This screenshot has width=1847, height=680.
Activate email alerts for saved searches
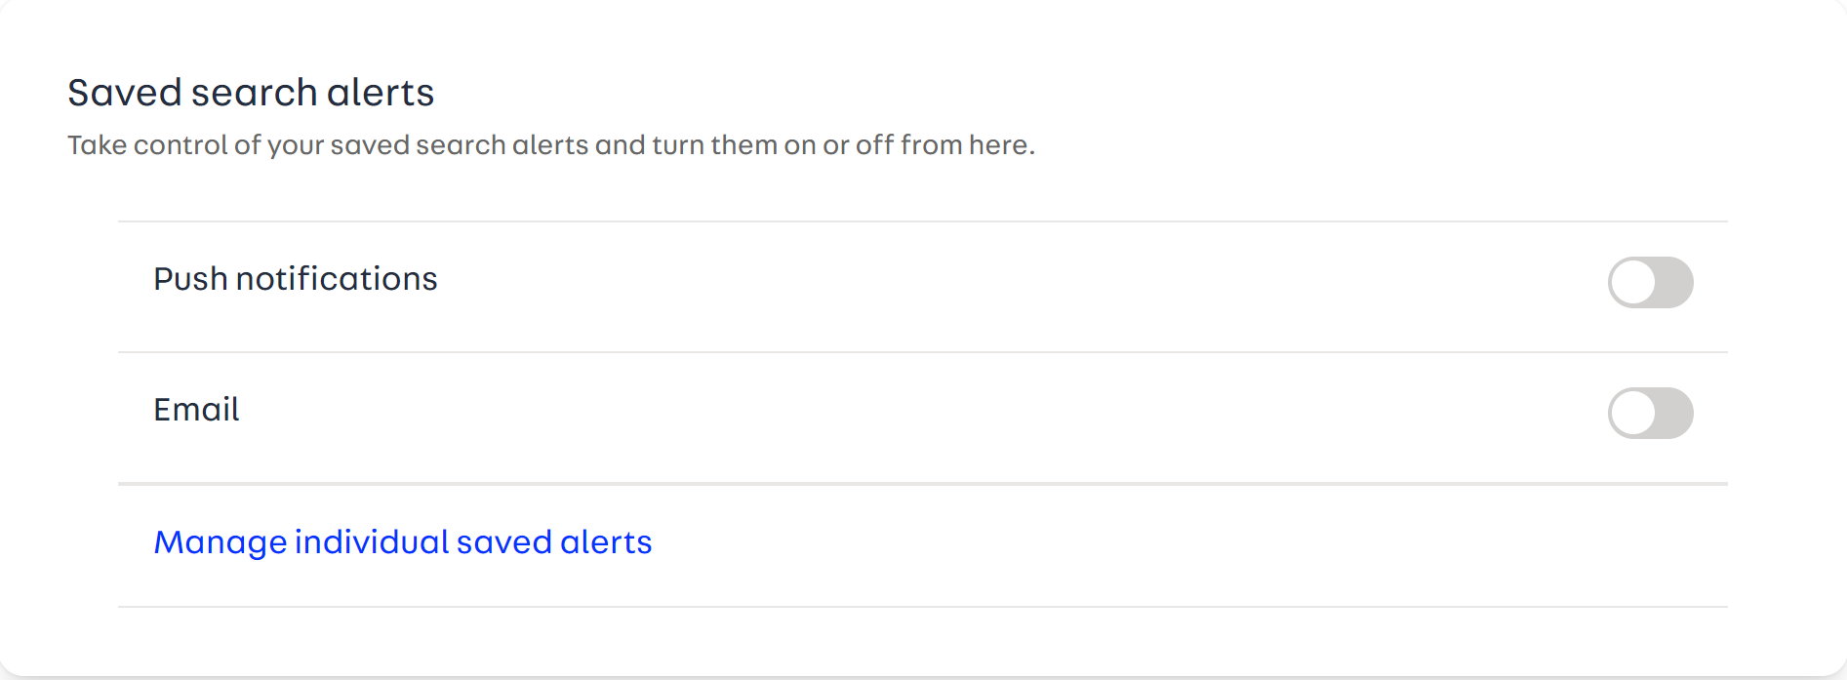1650,413
